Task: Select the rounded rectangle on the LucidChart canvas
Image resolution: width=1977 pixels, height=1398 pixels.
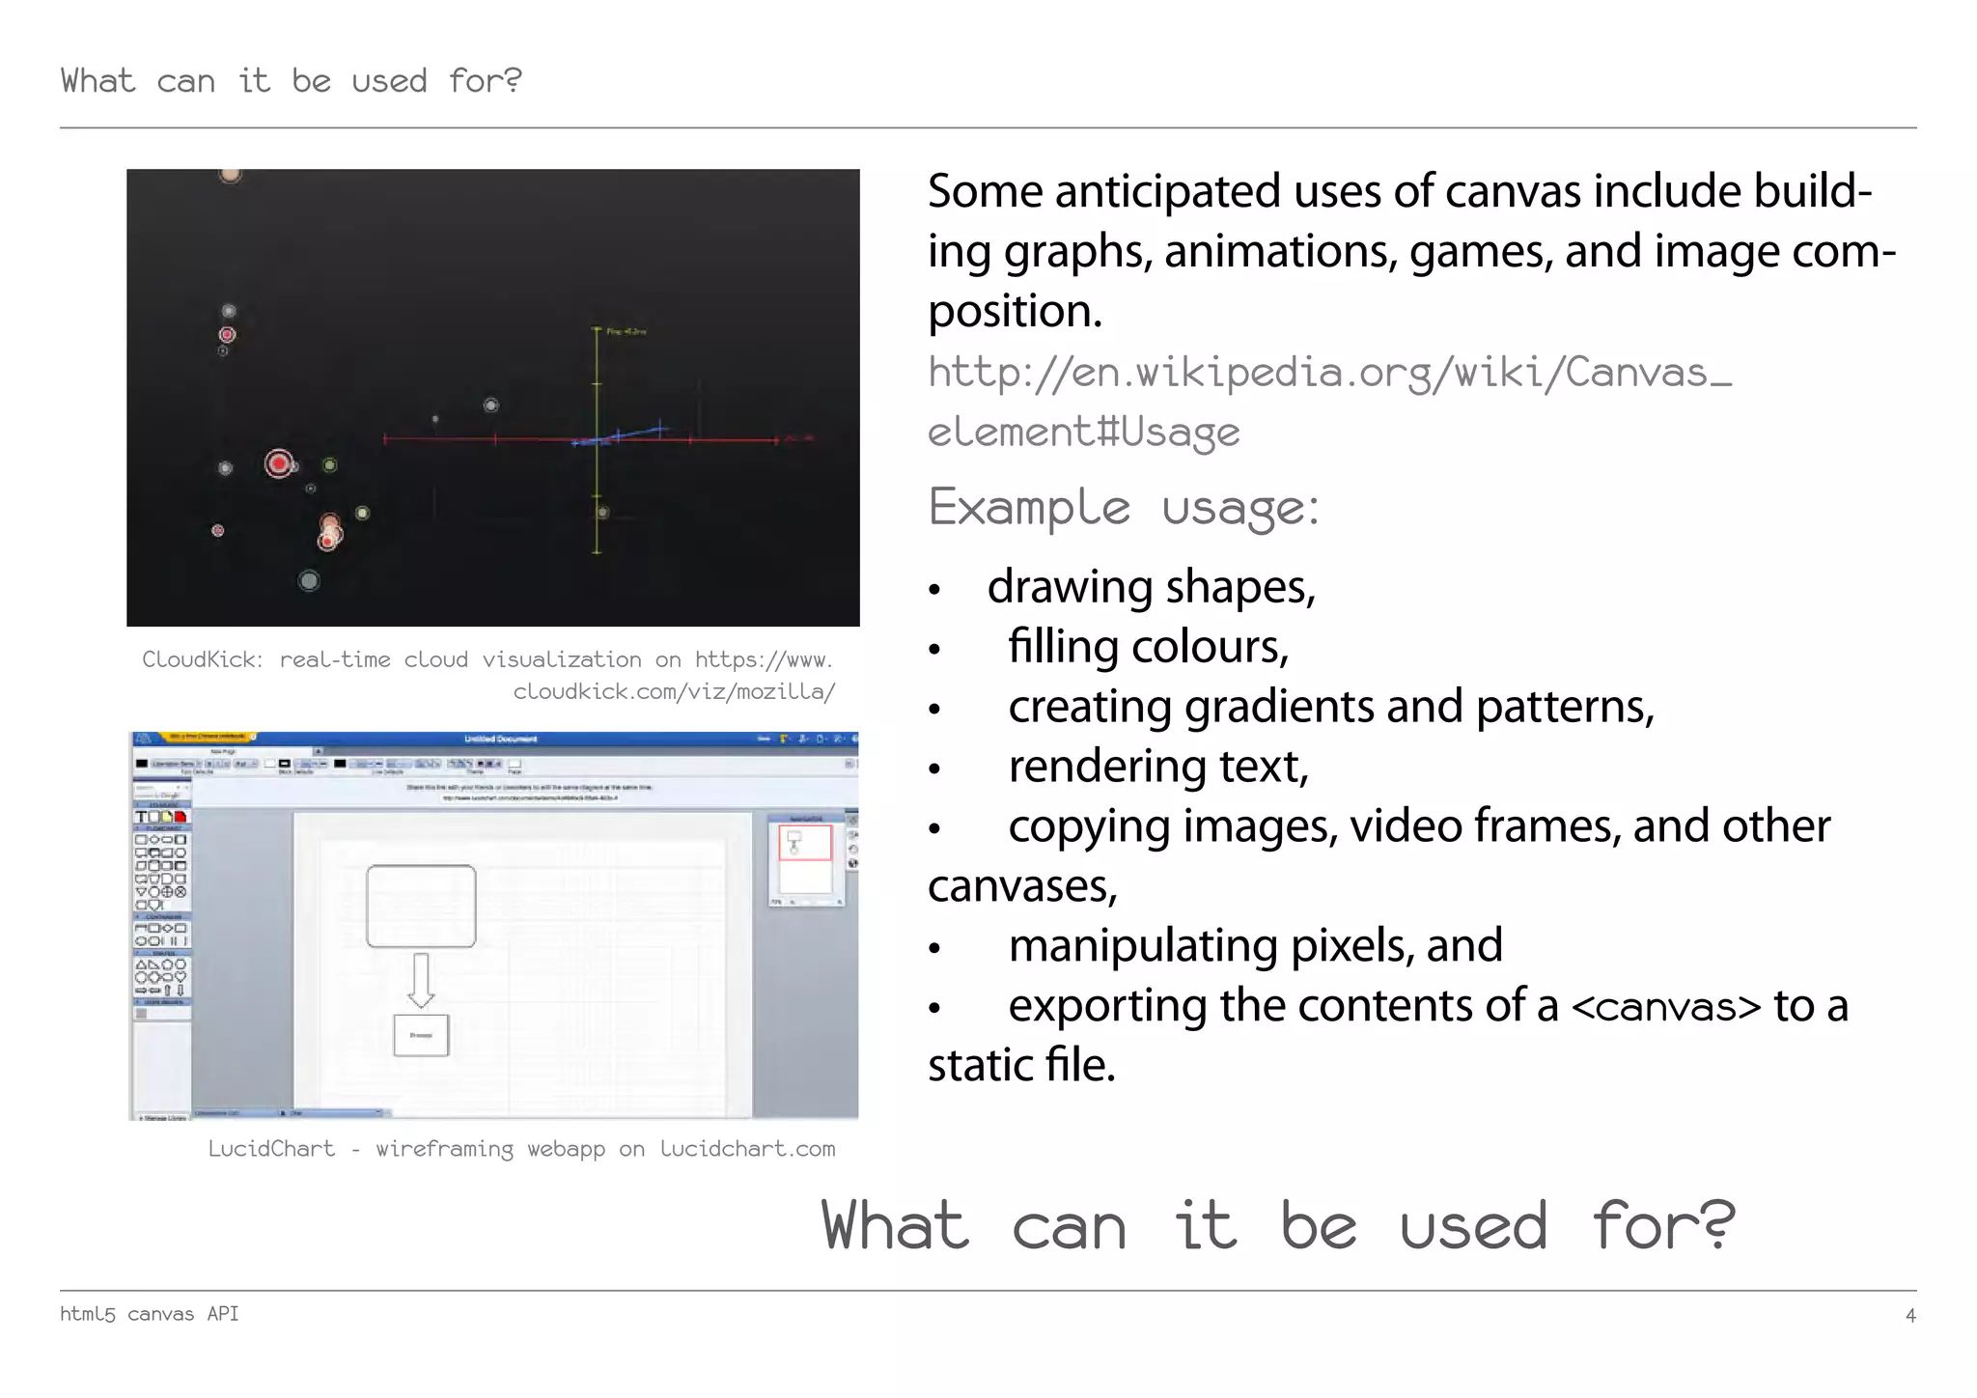Action: click(x=421, y=906)
